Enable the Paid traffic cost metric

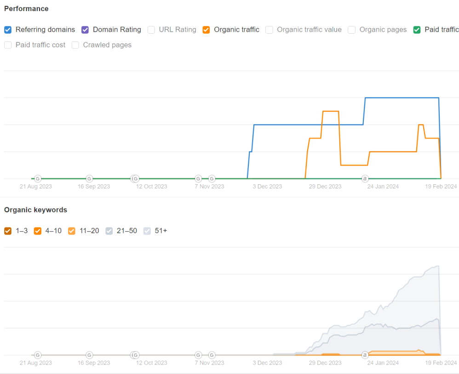tap(8, 45)
